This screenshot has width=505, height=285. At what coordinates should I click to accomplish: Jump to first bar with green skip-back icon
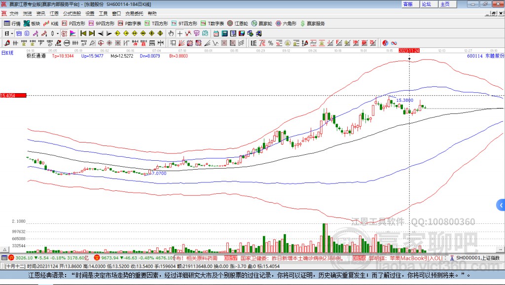[x=83, y=34]
